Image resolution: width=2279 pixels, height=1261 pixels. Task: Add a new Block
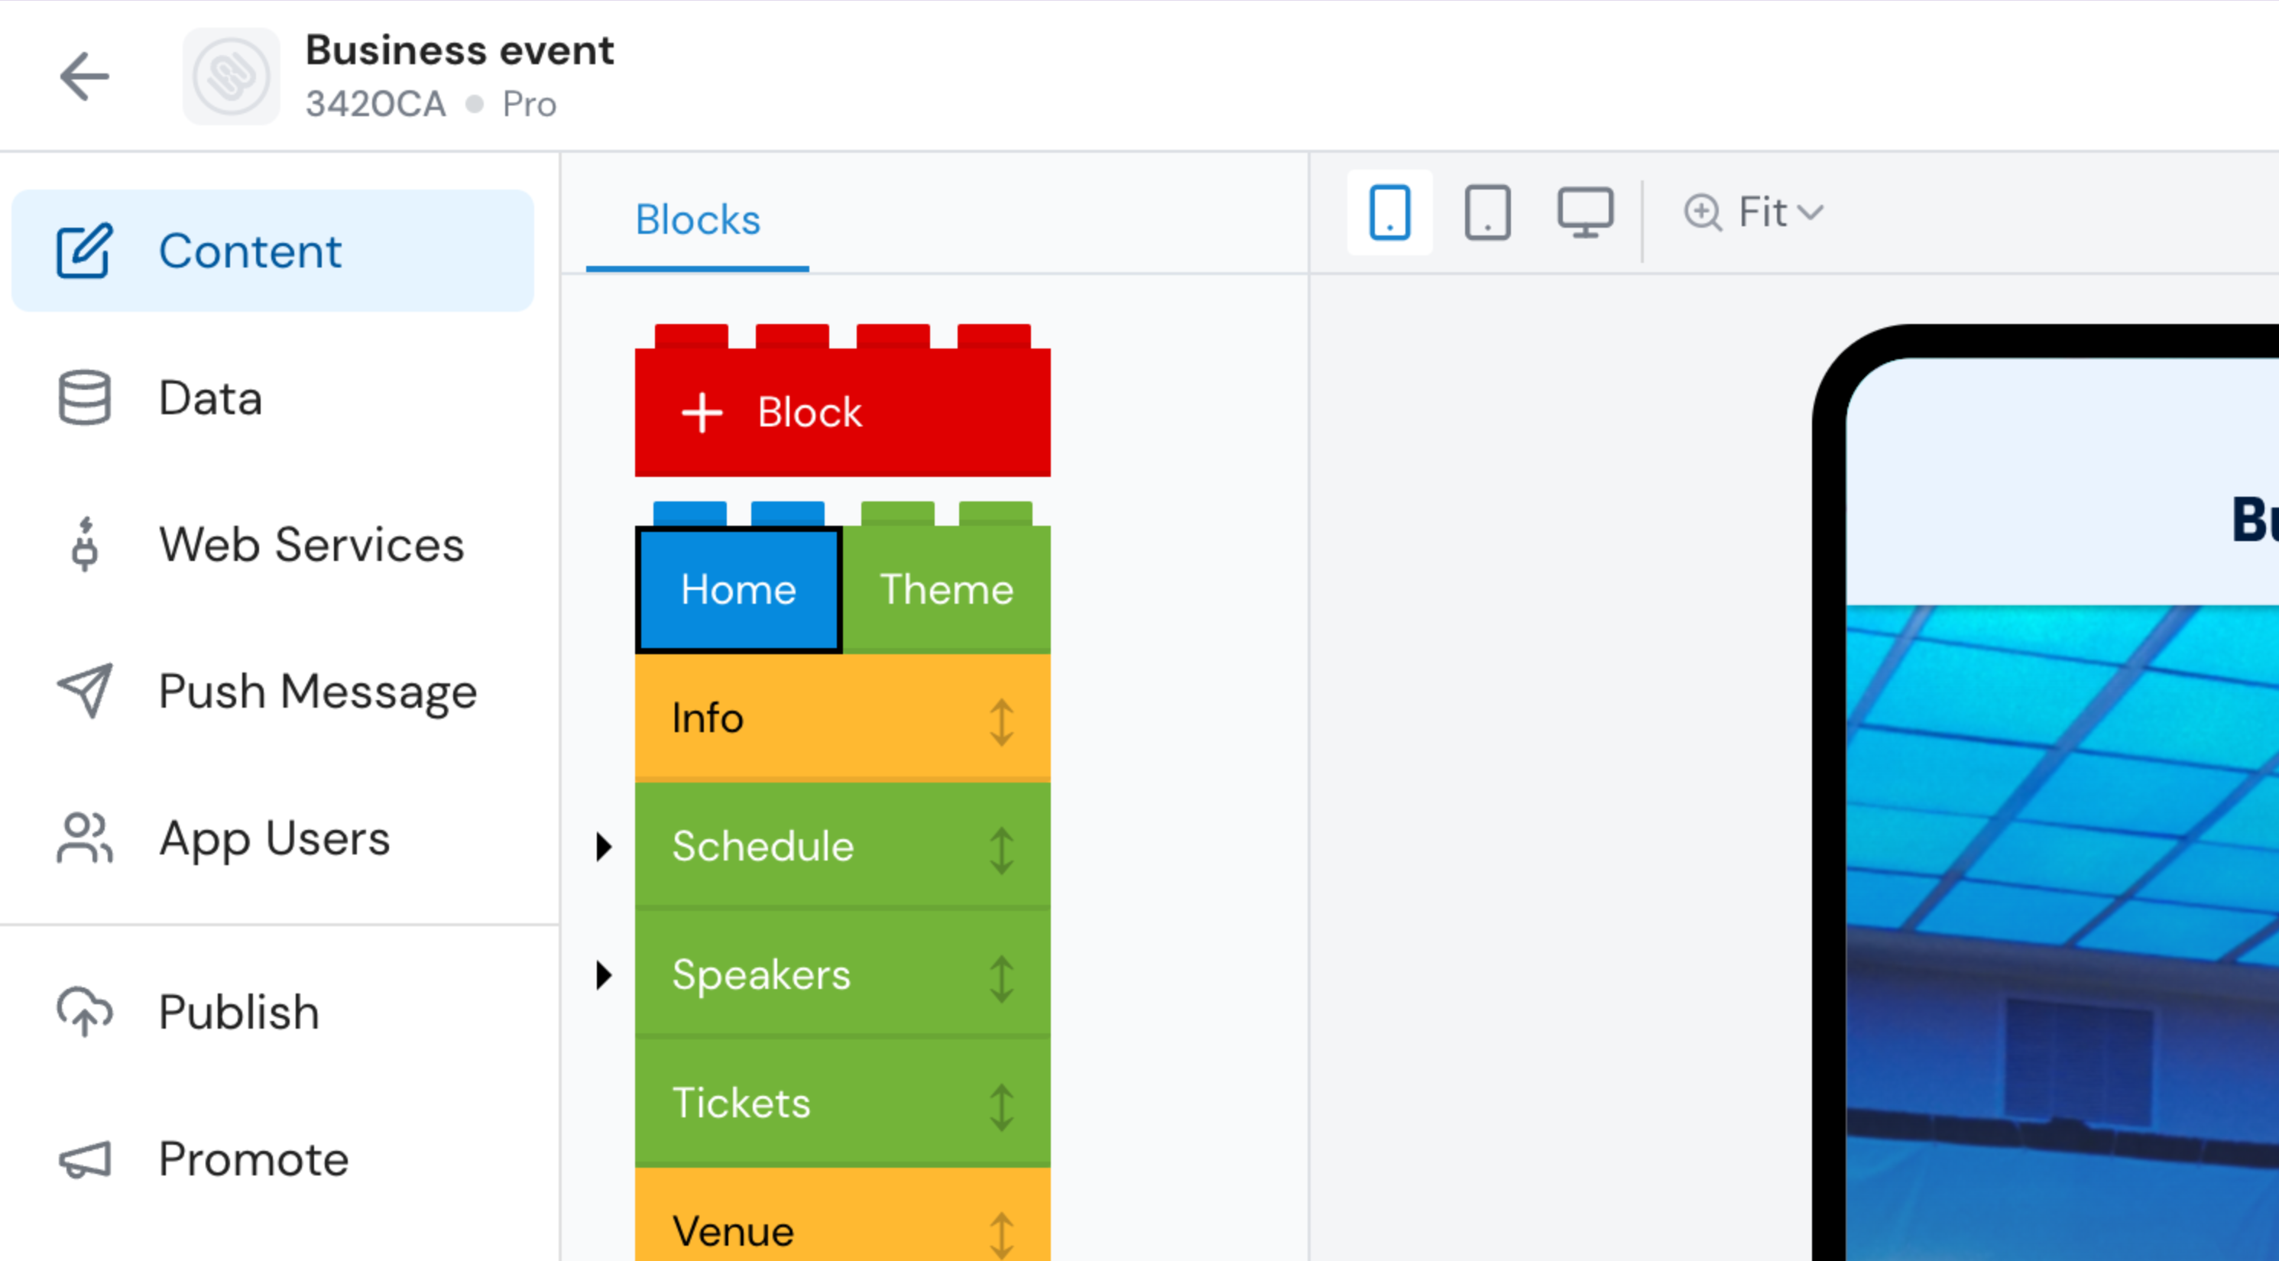pyautogui.click(x=842, y=413)
